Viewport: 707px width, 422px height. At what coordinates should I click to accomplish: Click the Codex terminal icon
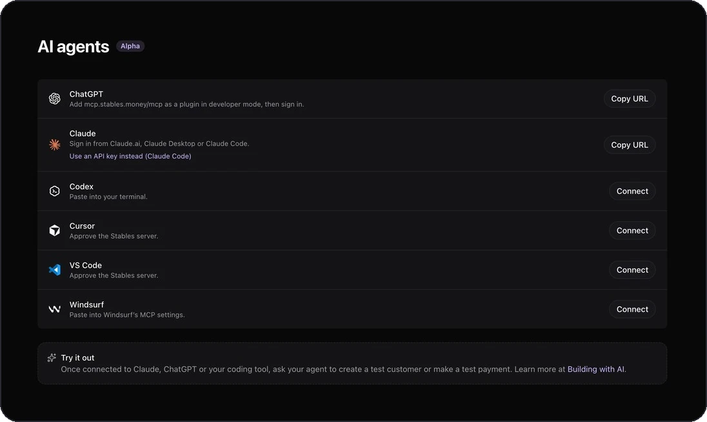point(55,191)
